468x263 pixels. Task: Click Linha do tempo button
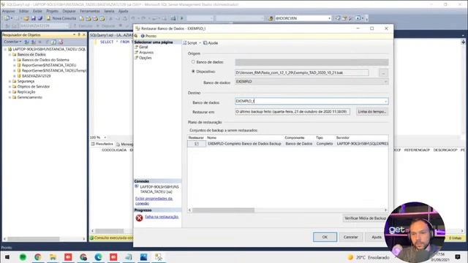click(372, 112)
